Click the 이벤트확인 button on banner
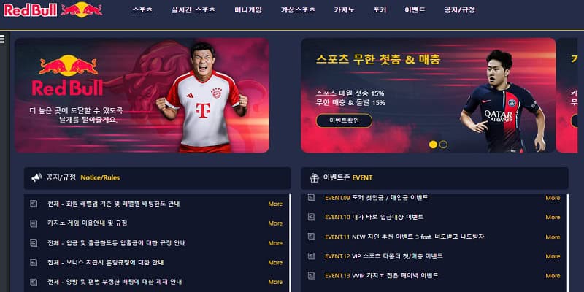The width and height of the screenshot is (584, 292). 344,120
